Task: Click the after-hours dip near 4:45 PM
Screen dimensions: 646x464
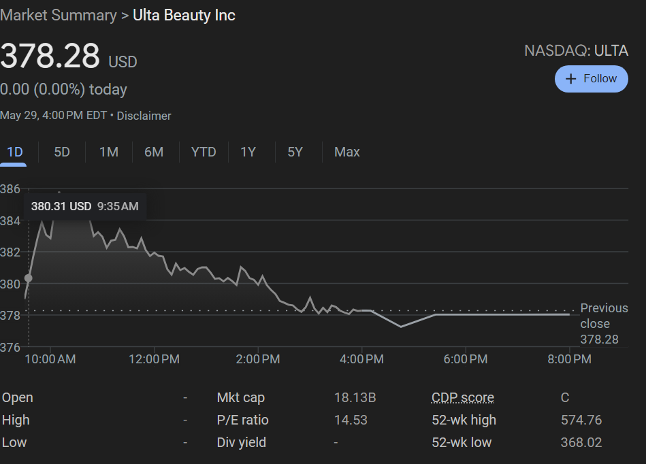Action: pos(400,326)
